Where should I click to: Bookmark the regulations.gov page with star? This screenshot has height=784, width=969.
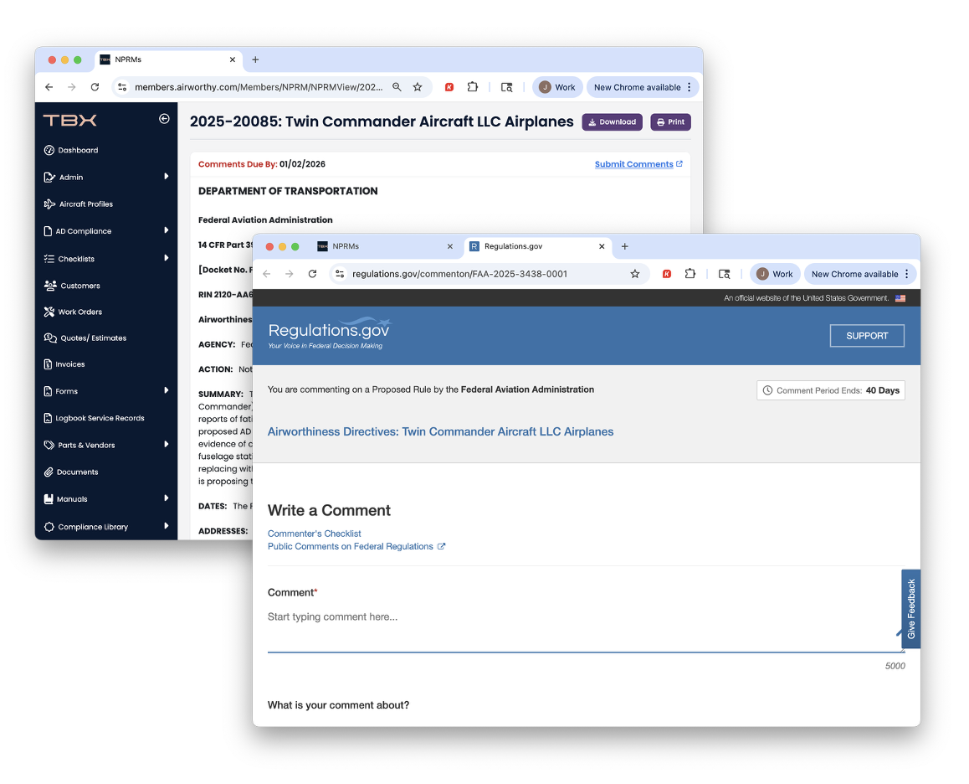(x=634, y=274)
